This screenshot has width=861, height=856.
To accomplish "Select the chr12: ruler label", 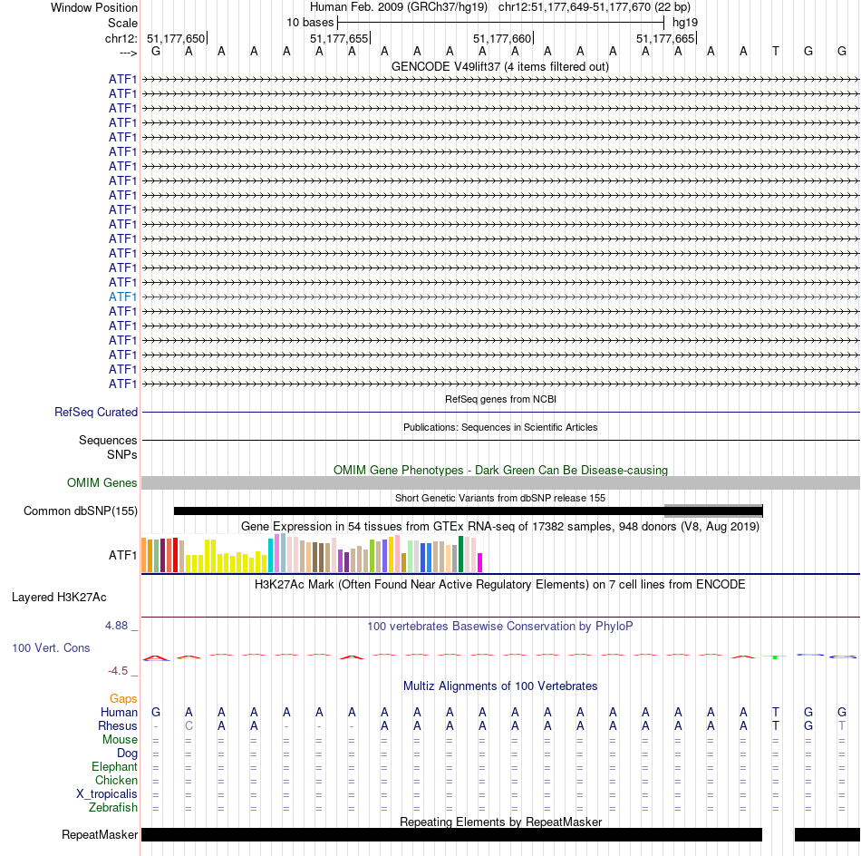I will point(121,38).
